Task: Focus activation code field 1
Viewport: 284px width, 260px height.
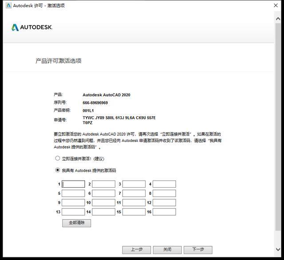Action: 73,184
